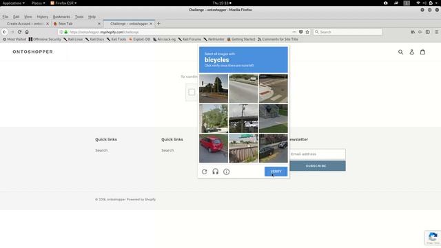Open page actions three-dots menu in address bar
This screenshot has height=248, width=441.
(x=294, y=32)
